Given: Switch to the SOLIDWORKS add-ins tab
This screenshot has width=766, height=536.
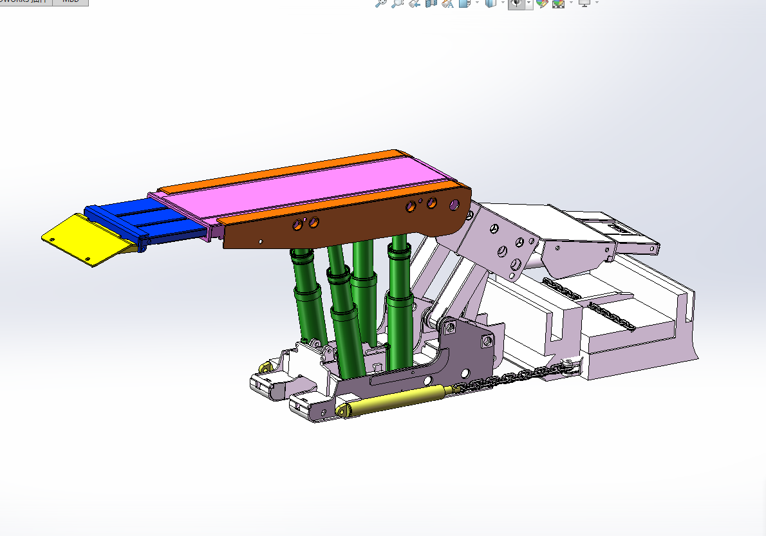Looking at the screenshot, I should 26,2.
